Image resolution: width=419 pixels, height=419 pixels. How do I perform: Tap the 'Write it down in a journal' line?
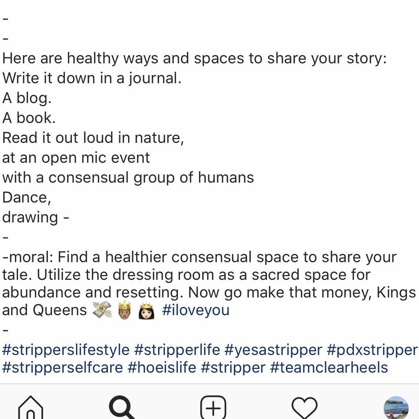point(92,78)
